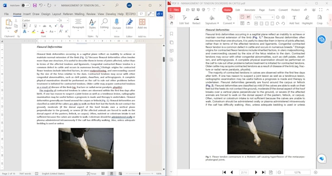Click the Redact tool in PDF X
The width and height of the screenshot is (332, 176).
(196, 20)
